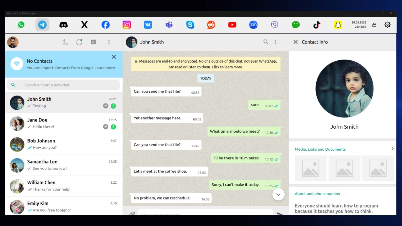Toggle dark mode with the moon icon
402x226 pixels.
click(65, 42)
